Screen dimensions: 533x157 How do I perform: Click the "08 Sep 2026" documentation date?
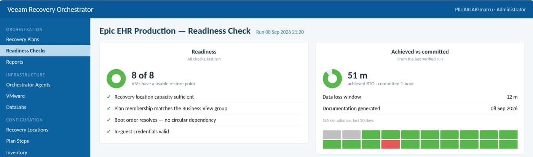pos(504,108)
